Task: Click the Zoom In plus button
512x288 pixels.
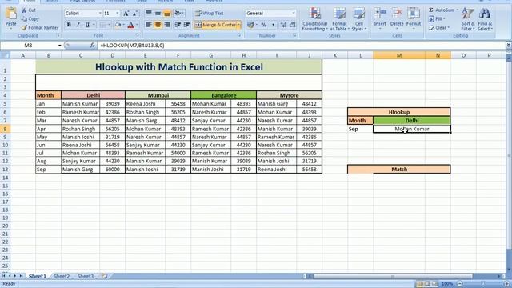Action: click(x=506, y=284)
